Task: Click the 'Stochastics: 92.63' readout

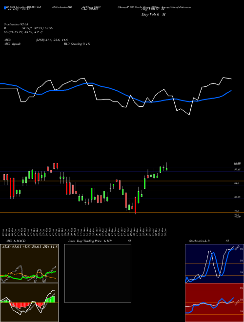Action: [x=16, y=24]
